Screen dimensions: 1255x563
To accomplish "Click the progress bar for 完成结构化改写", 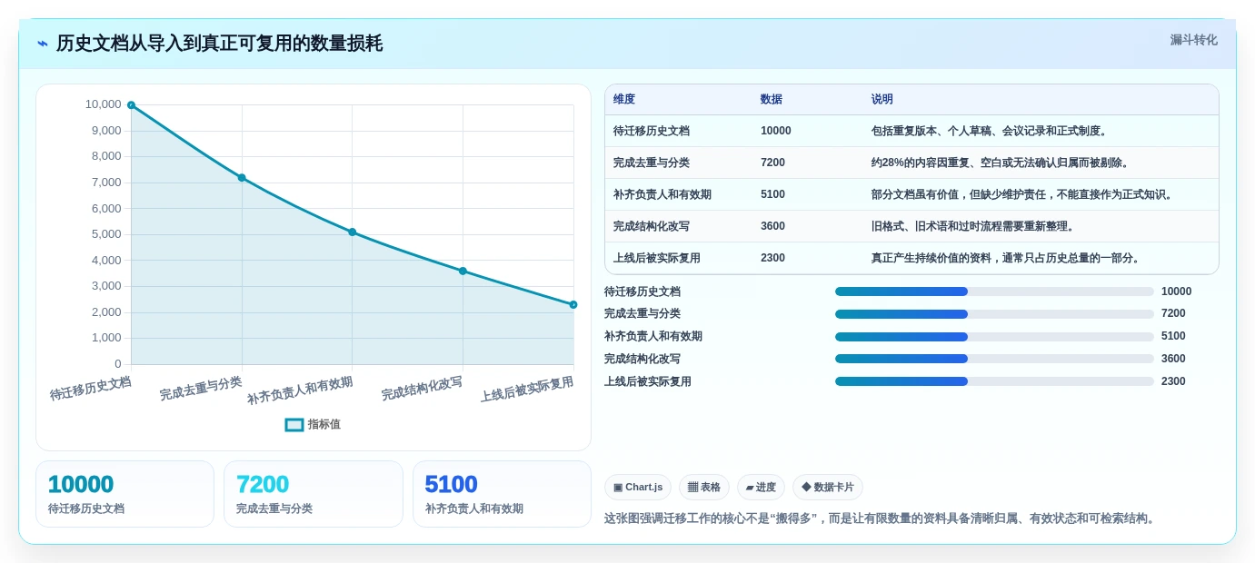I will [x=994, y=359].
